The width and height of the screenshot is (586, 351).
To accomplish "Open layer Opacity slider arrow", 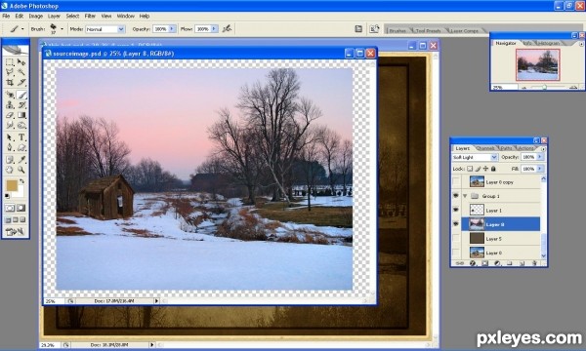I will click(x=540, y=157).
